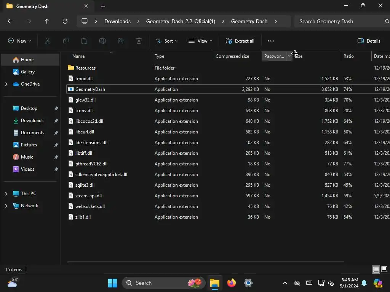Expand the This PC tree node
This screenshot has height=292, width=390.
pos(6,194)
